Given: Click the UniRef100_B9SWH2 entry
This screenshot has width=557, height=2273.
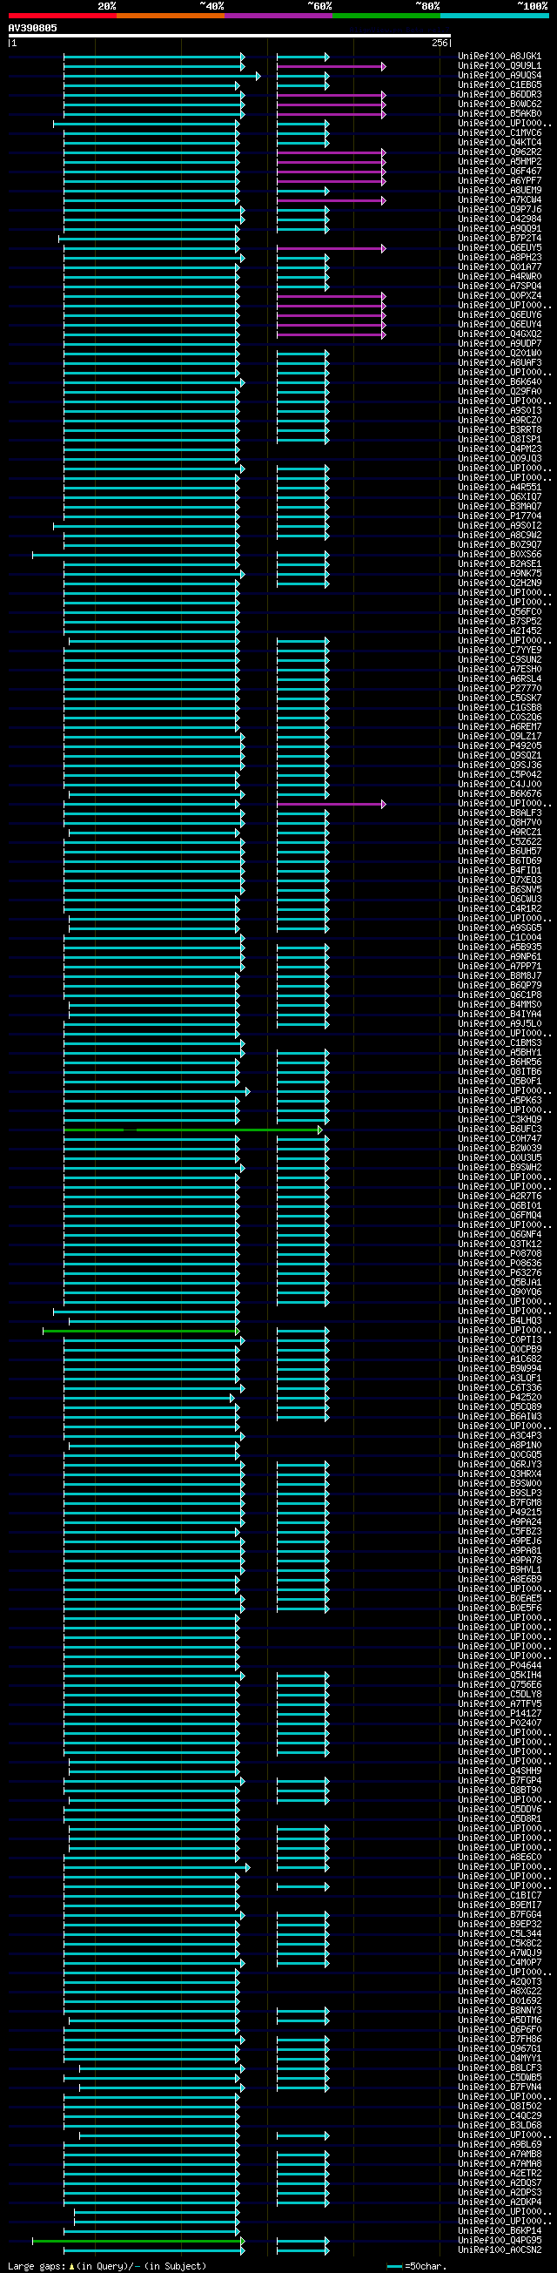Looking at the screenshot, I should (x=499, y=1168).
